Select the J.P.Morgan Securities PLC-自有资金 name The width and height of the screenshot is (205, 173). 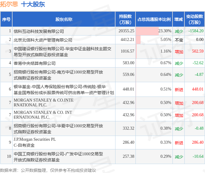[x=35, y=143]
